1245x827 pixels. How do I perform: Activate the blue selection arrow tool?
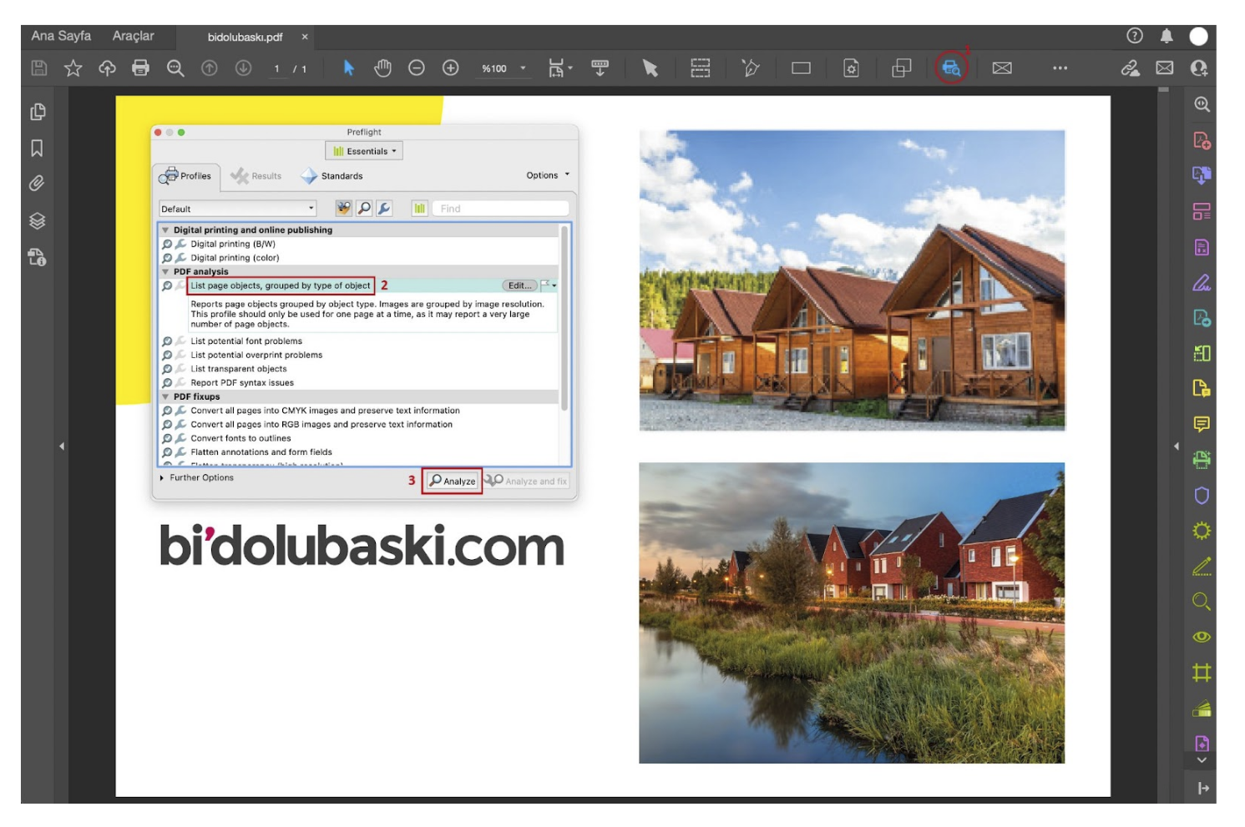[349, 68]
